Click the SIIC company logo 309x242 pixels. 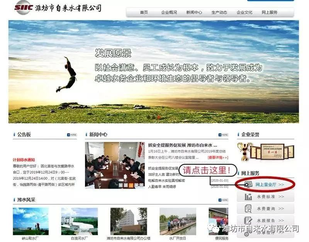click(x=25, y=7)
